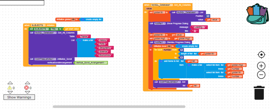Viewport: 271px width, 110px height.
Task: Open mutator gear on History make-a-list block
Action: (x=80, y=40)
